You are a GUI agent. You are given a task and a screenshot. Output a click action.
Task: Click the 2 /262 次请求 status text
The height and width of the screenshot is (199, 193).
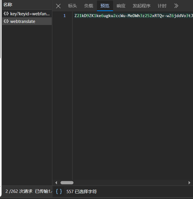19,191
